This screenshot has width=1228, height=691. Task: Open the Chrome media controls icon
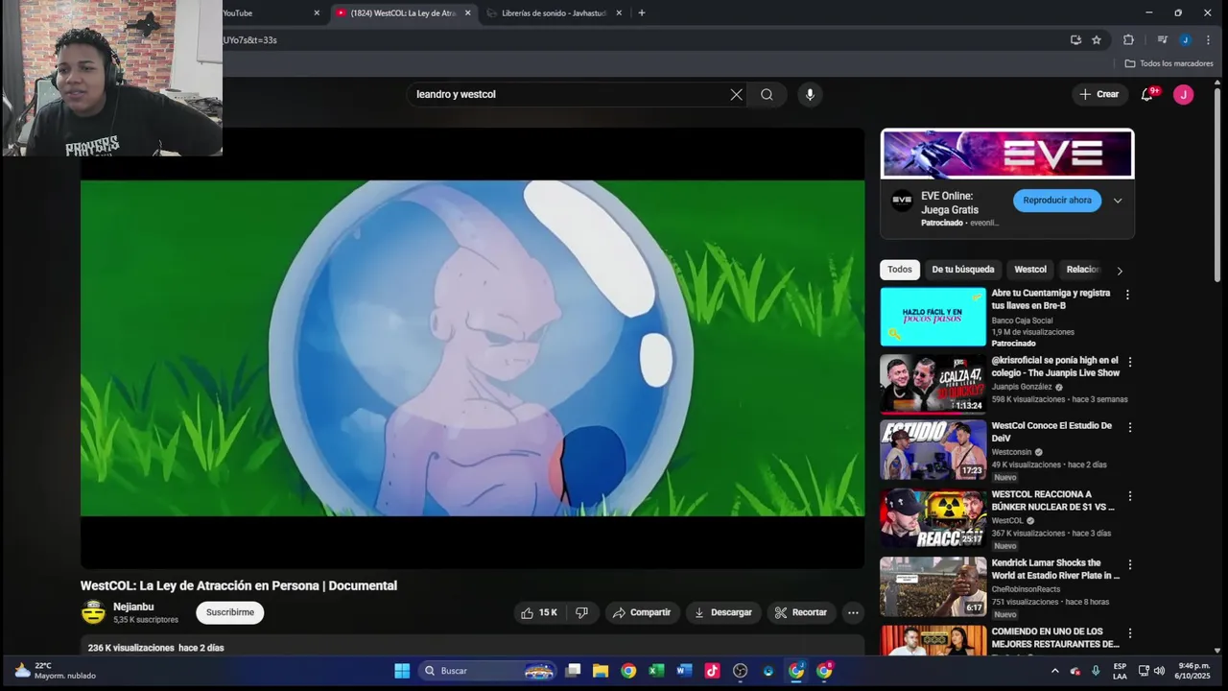point(1162,40)
